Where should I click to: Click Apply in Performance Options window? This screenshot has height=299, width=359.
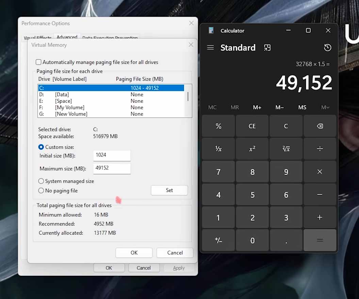(x=179, y=268)
